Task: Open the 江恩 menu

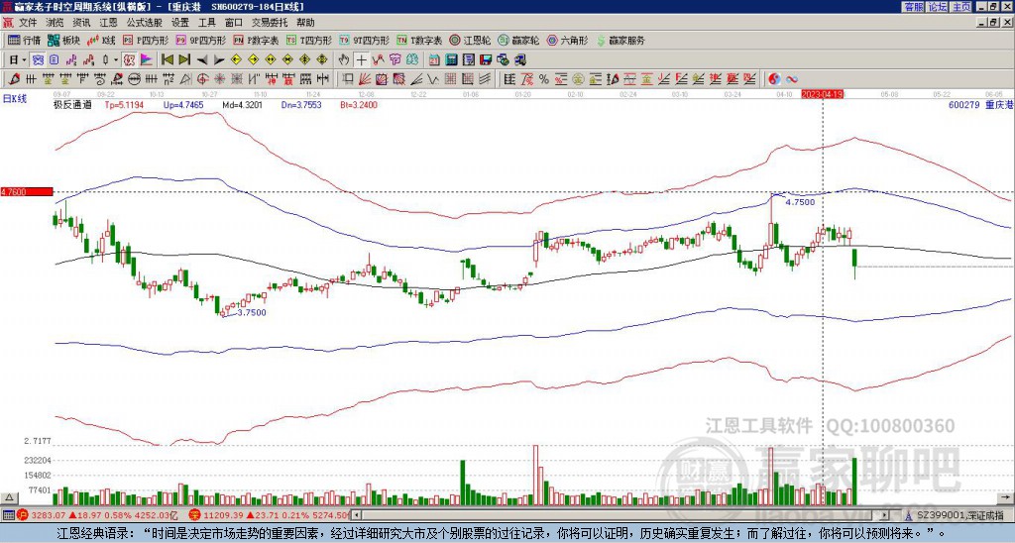Action: [108, 23]
